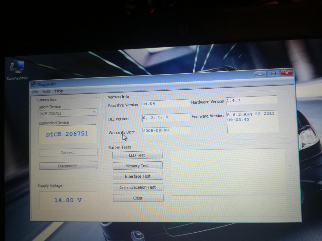Screen dimensions: 322x241
Task: Open the Help menu
Action: [x=59, y=91]
